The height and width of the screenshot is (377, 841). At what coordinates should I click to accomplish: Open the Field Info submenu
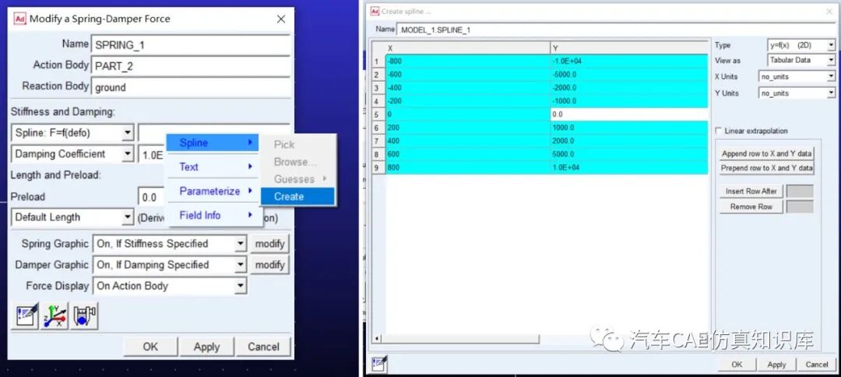click(x=213, y=215)
